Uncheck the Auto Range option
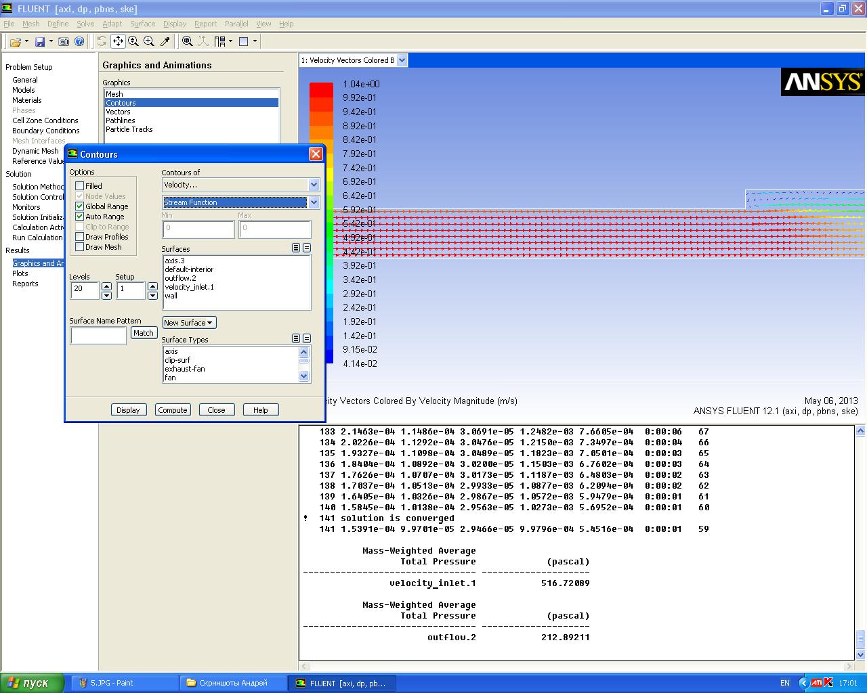This screenshot has height=693, width=867. pyautogui.click(x=80, y=217)
